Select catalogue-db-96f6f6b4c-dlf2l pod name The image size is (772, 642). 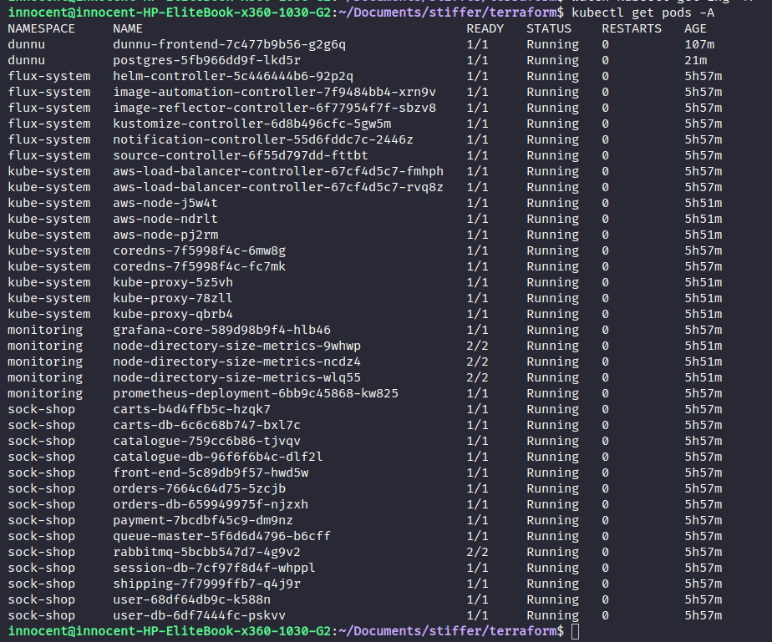pyautogui.click(x=218, y=457)
